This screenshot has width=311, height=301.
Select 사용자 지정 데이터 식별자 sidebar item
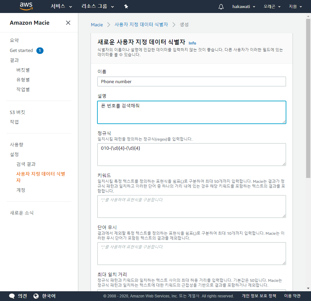point(41,177)
